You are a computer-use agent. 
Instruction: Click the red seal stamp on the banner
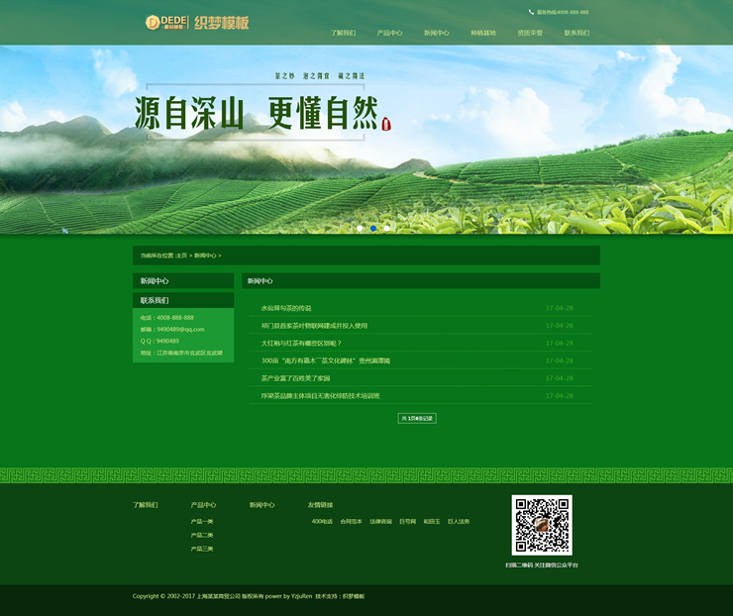click(385, 123)
